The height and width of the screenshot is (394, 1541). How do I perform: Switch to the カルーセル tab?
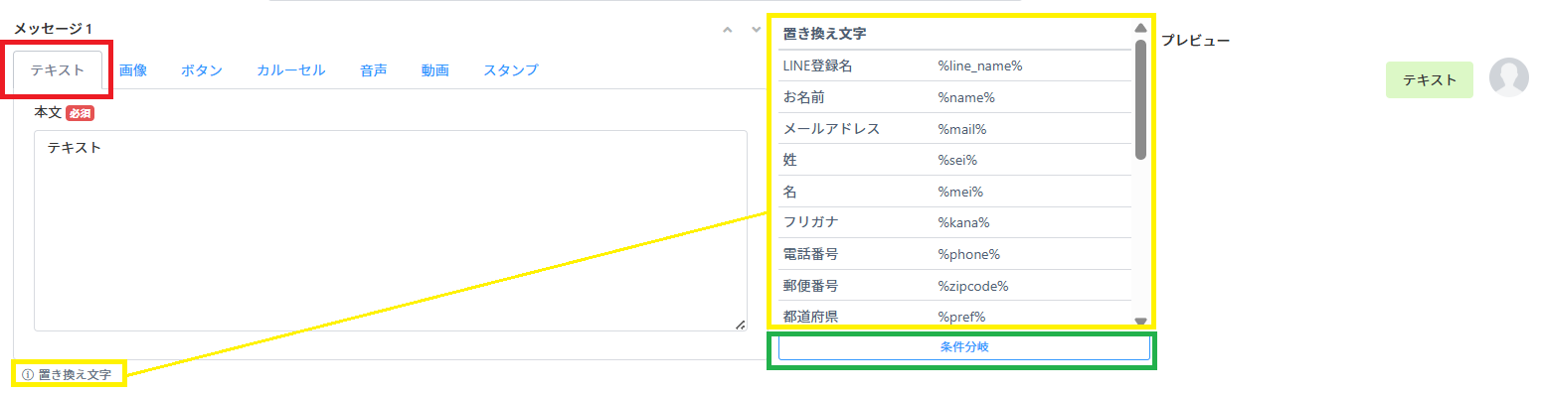click(x=290, y=70)
